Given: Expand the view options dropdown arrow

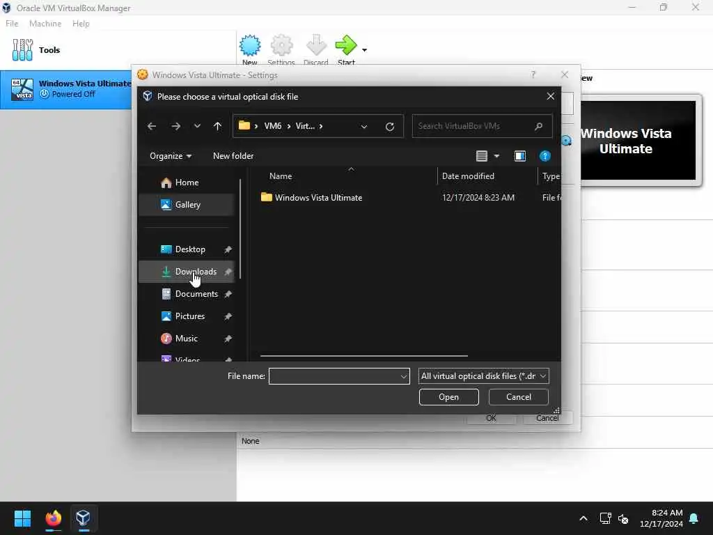Looking at the screenshot, I should [496, 156].
